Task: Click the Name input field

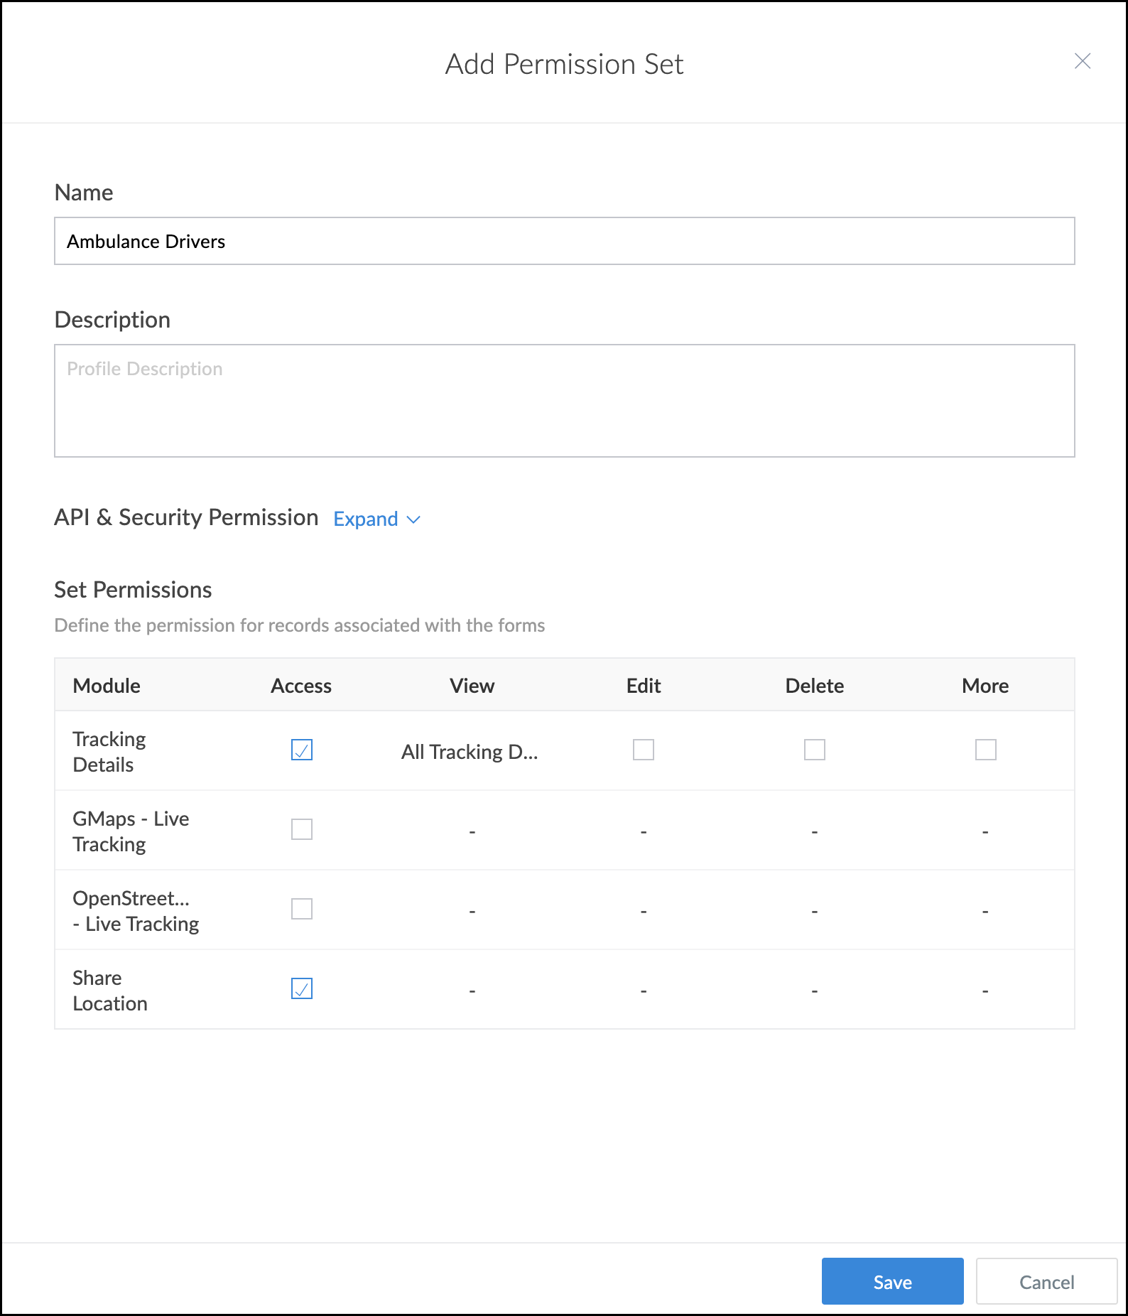Action: click(564, 241)
